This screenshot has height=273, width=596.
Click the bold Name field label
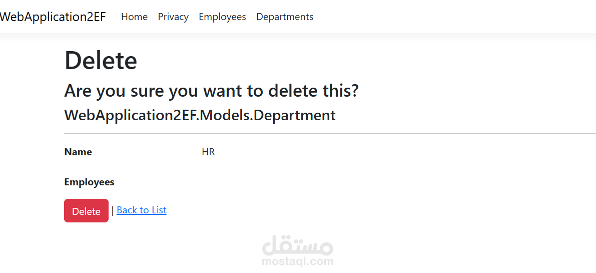click(78, 152)
